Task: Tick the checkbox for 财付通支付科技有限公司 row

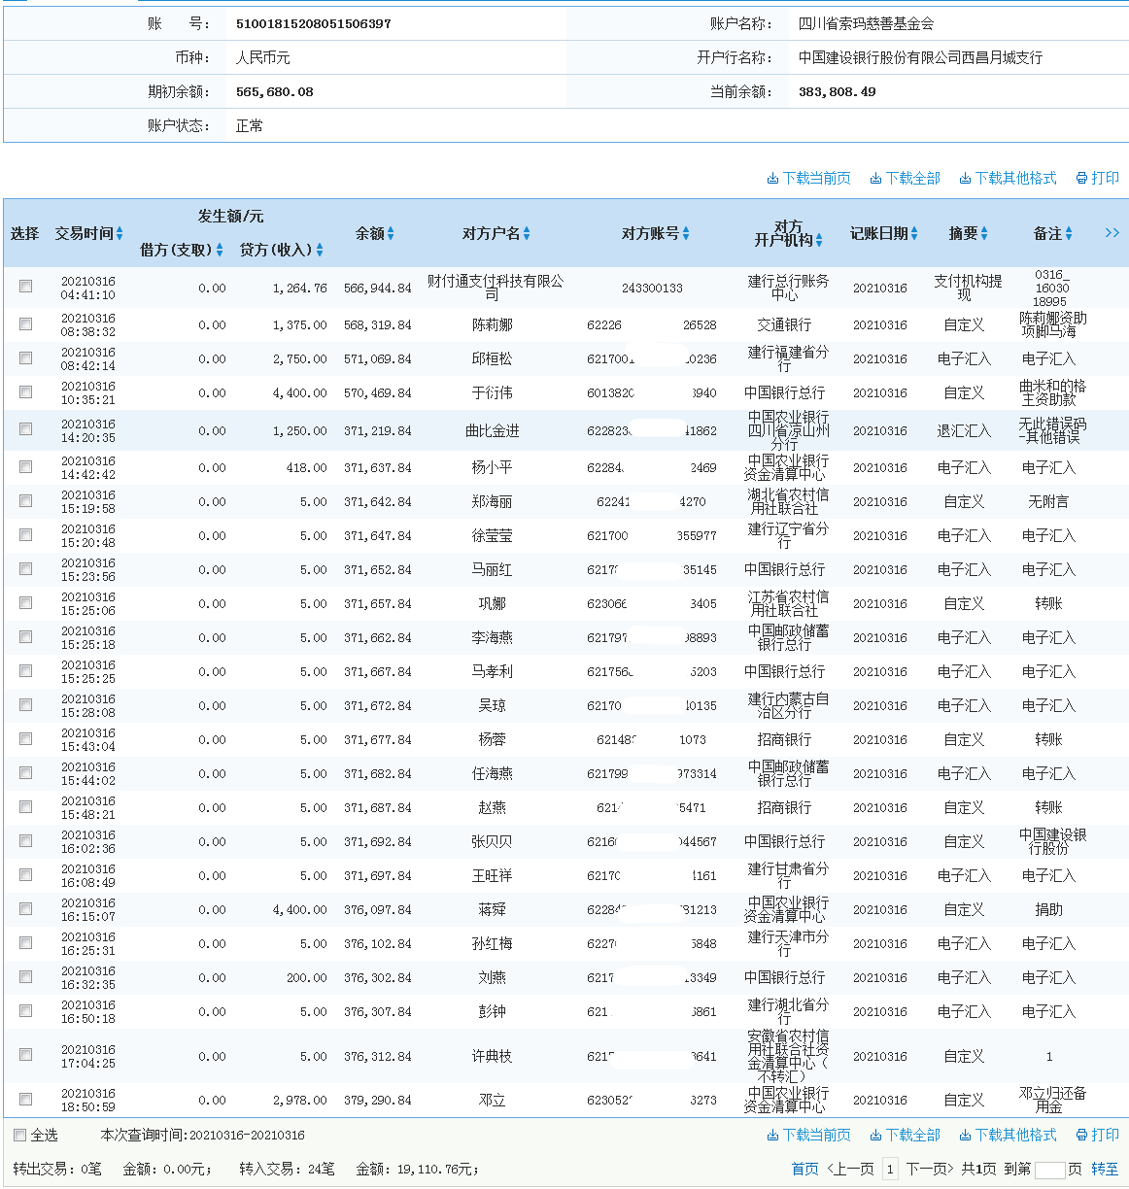Action: point(26,287)
